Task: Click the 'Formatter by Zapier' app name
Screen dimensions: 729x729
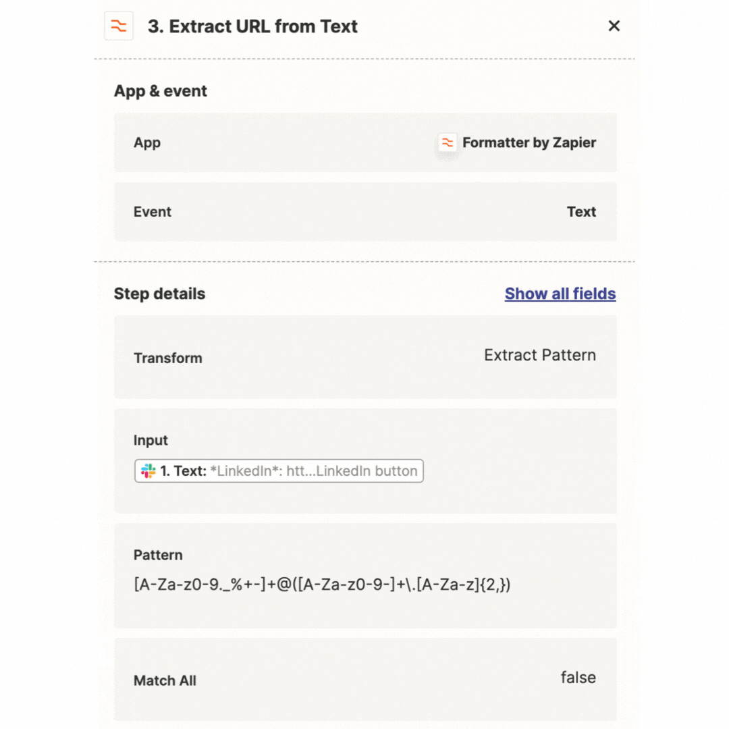Action: pyautogui.click(x=529, y=142)
